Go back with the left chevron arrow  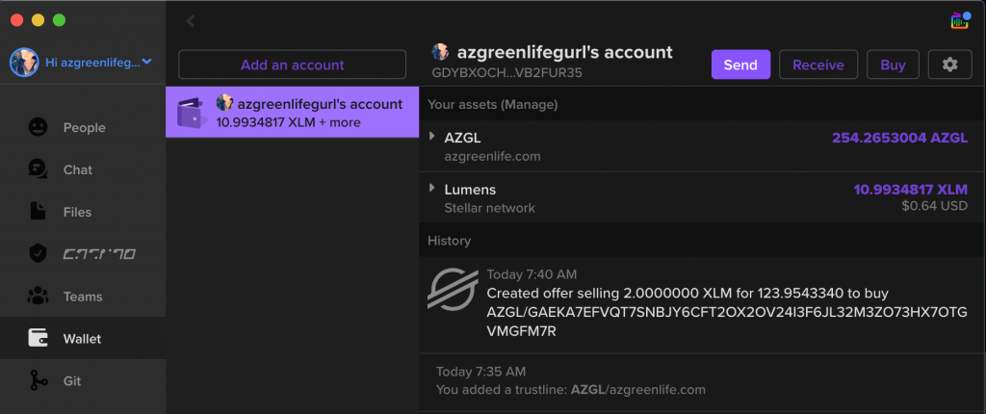pyautogui.click(x=190, y=21)
